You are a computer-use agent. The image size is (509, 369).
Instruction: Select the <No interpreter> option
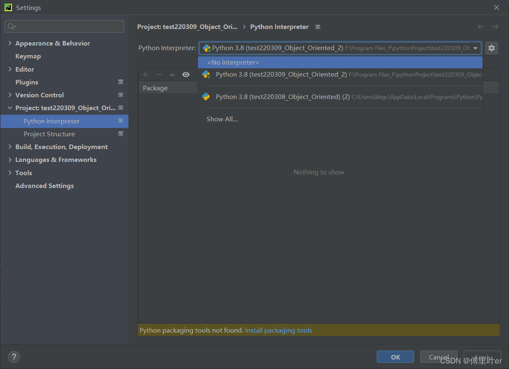pyautogui.click(x=340, y=63)
